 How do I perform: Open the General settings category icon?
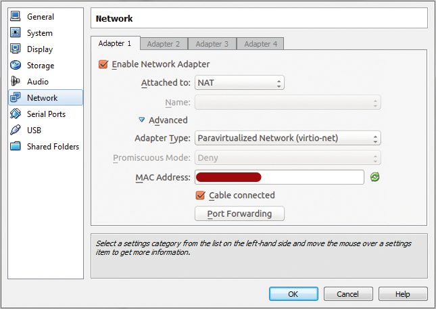pyautogui.click(x=16, y=16)
